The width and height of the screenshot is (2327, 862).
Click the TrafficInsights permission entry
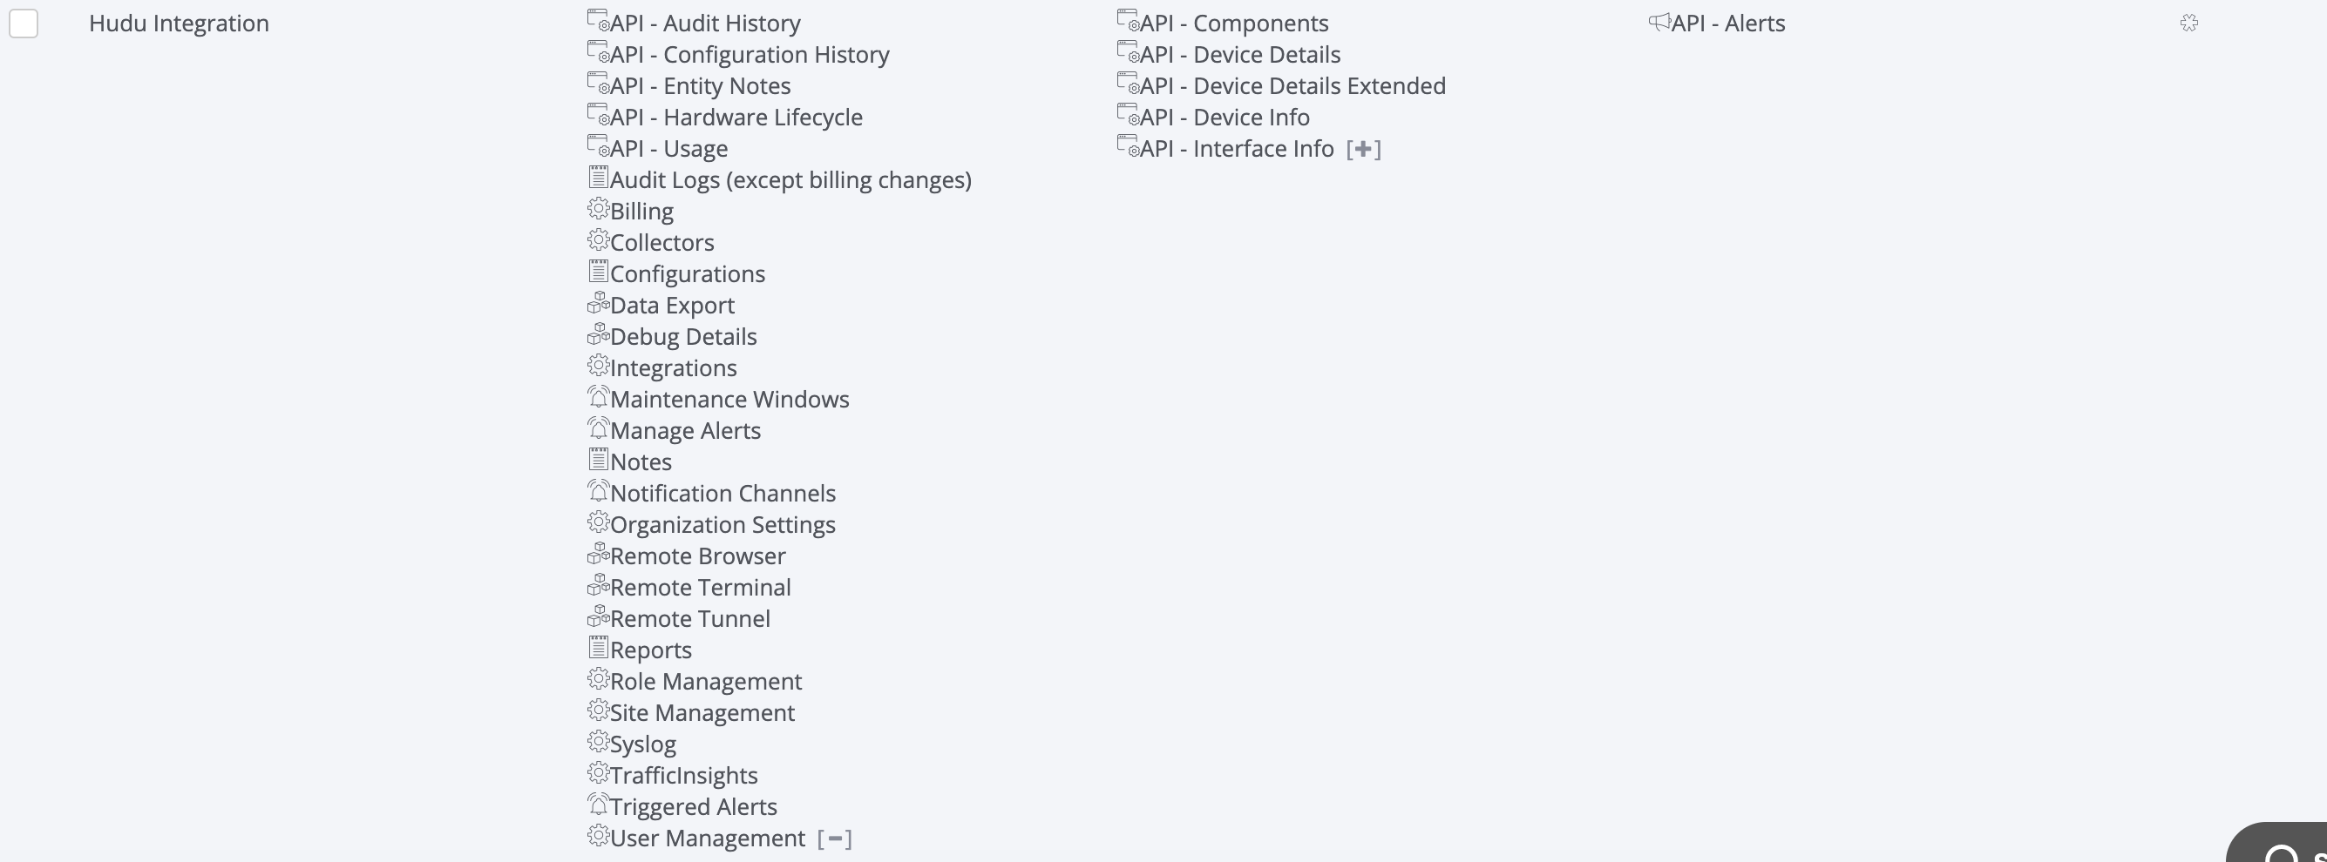(684, 775)
